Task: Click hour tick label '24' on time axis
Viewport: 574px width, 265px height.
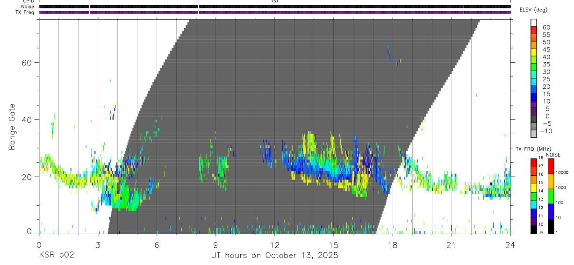Action: coord(510,244)
